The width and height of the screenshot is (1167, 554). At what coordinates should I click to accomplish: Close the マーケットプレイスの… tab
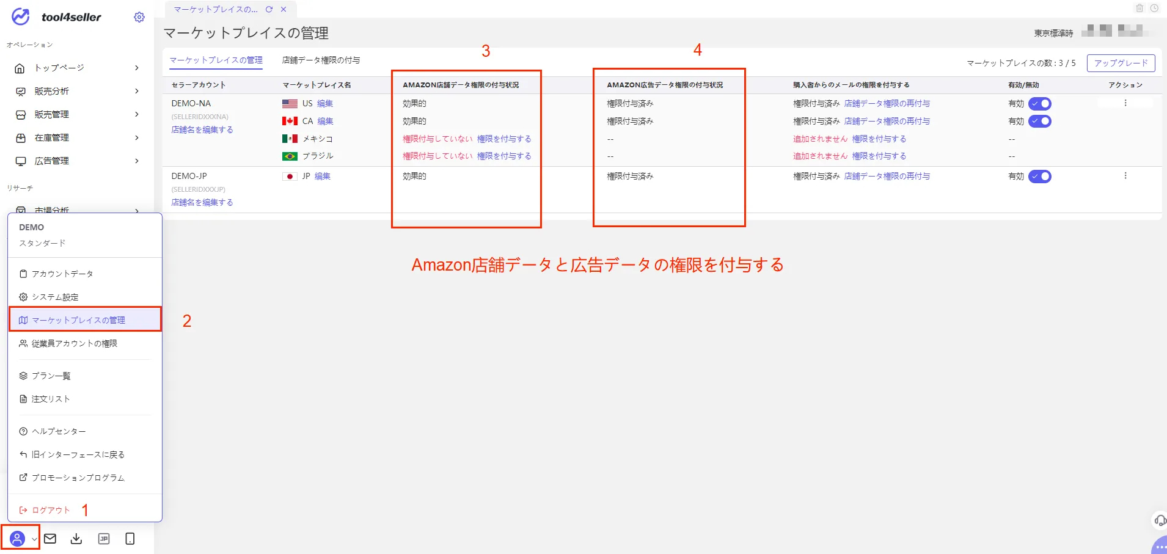[x=284, y=9]
